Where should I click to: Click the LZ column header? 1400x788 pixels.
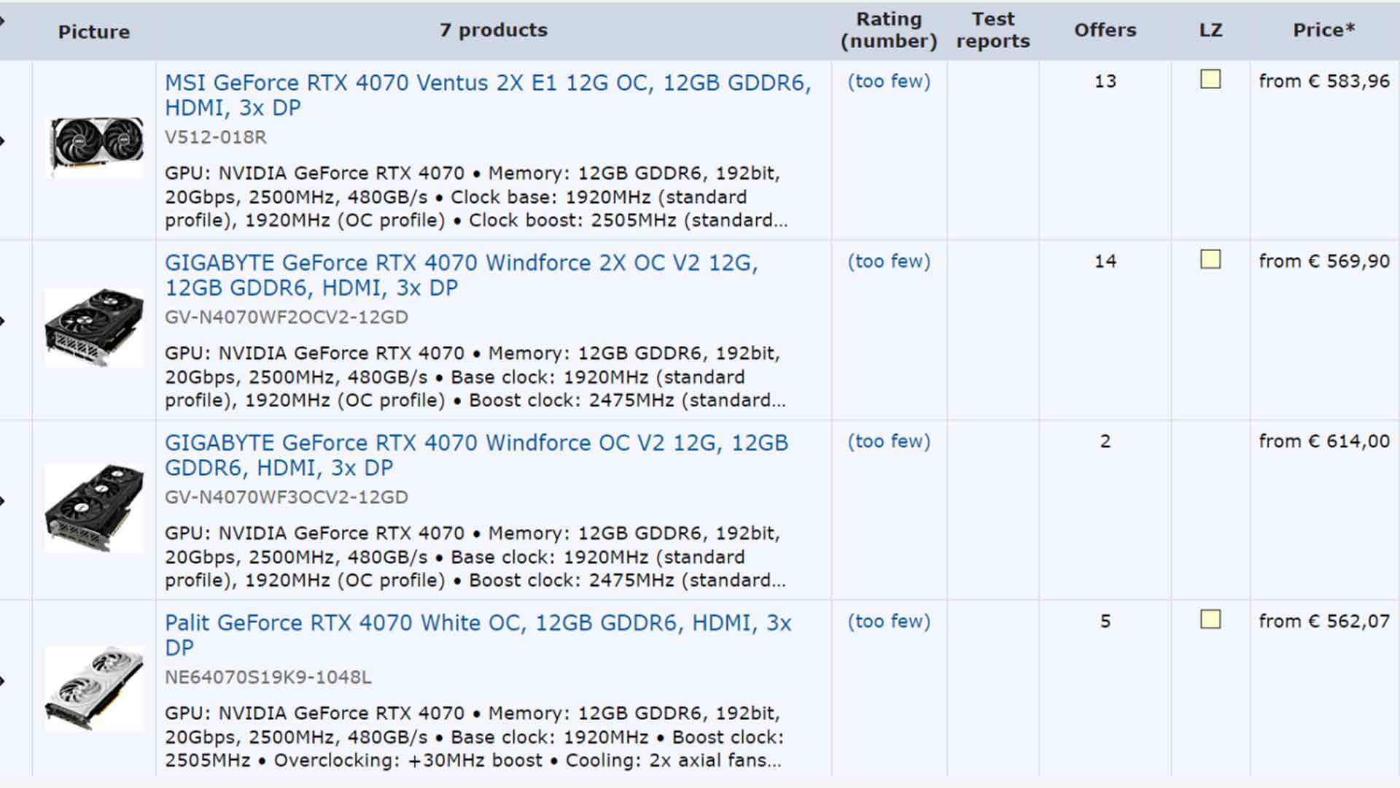click(x=1210, y=30)
